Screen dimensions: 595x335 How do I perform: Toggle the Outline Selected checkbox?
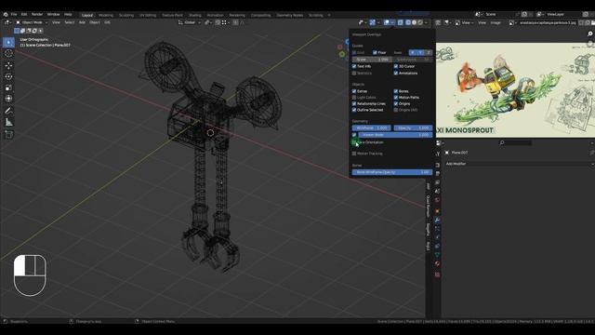click(354, 110)
